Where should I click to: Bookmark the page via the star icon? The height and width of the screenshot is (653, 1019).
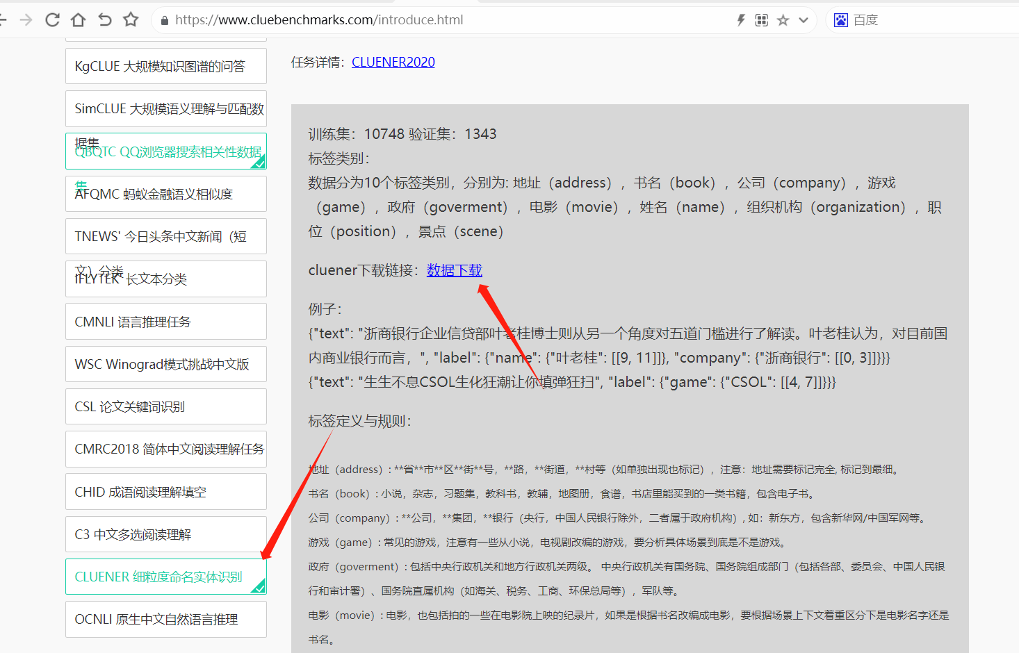131,19
